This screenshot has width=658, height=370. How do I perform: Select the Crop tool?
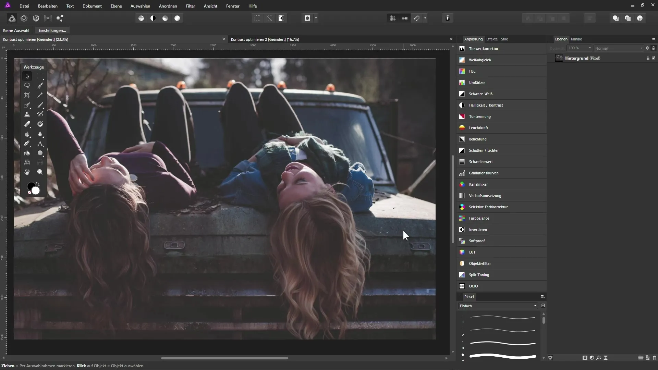coord(27,95)
